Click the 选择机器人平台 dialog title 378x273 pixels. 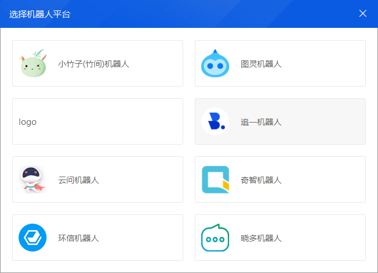click(40, 14)
